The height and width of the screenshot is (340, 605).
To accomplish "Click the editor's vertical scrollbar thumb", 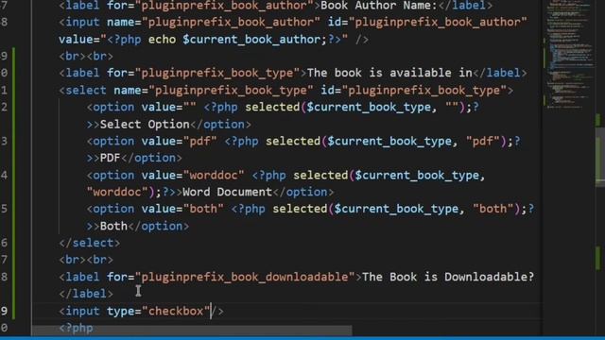I will [600, 158].
